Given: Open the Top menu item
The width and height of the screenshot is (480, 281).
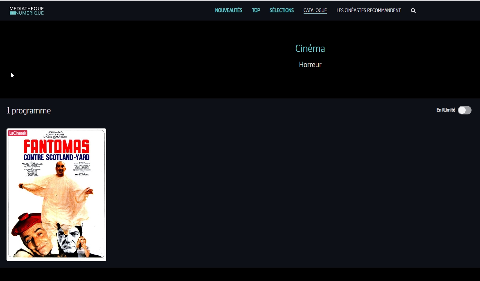Looking at the screenshot, I should (x=256, y=10).
